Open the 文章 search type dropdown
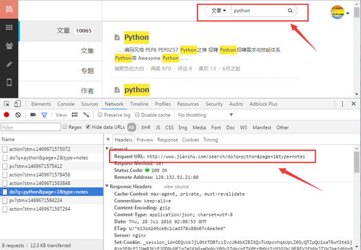 (219, 11)
